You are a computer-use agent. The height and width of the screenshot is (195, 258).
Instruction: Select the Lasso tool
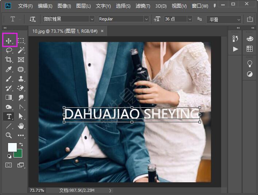(9, 50)
